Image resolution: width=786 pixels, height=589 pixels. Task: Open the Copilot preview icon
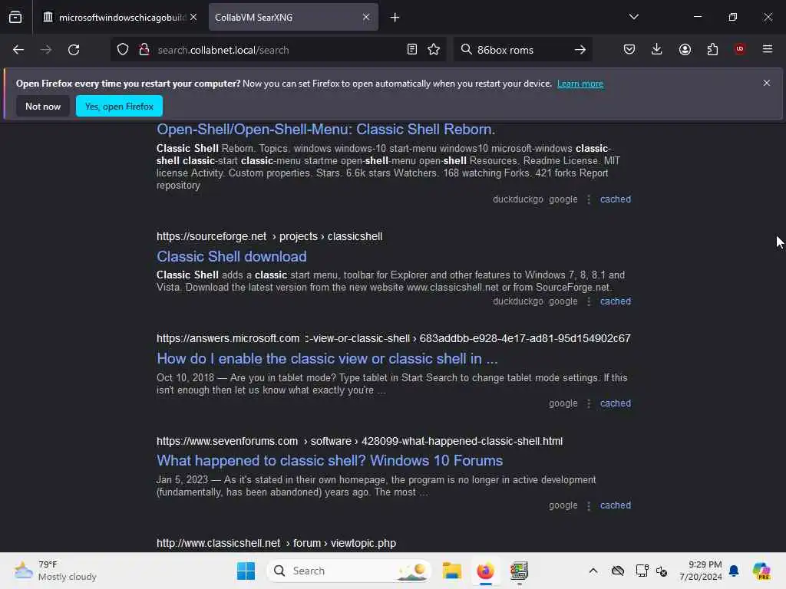click(761, 571)
